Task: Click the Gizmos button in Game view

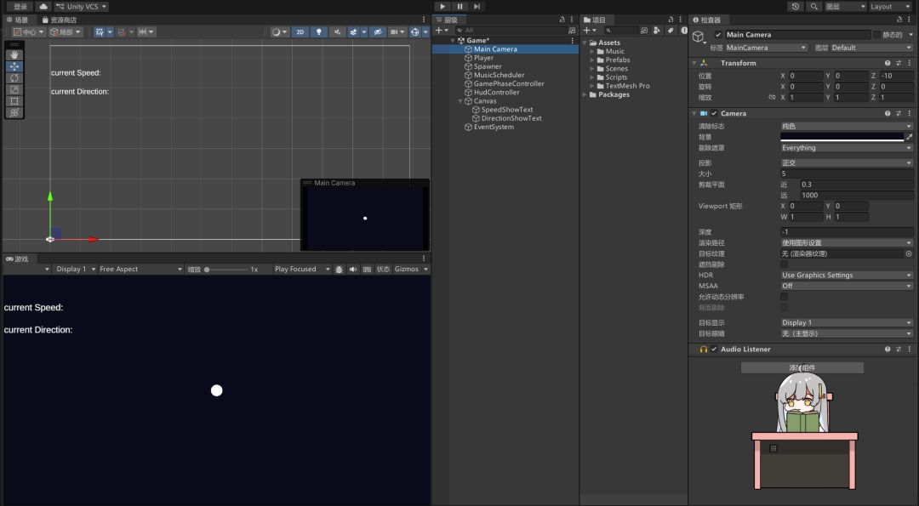Action: [x=406, y=270]
